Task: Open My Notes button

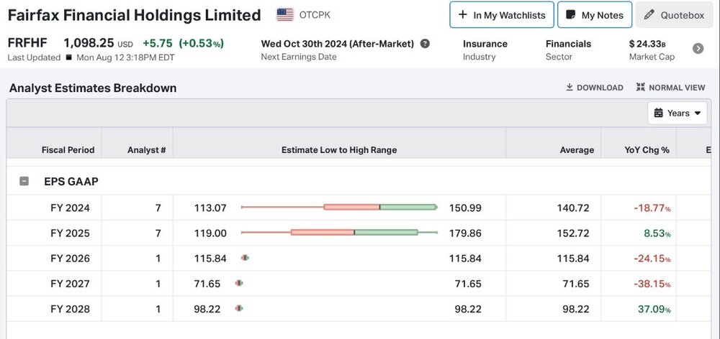Action: tap(595, 14)
